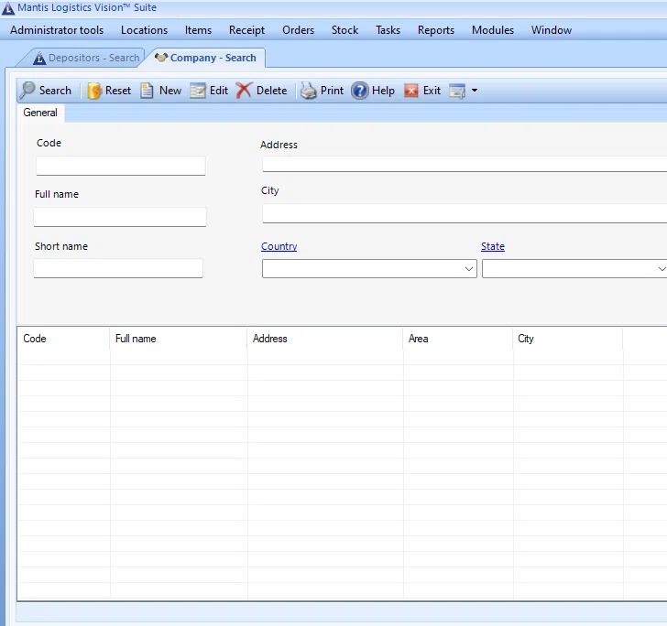The height and width of the screenshot is (626, 667).
Task: Select the General tab
Action: (40, 113)
